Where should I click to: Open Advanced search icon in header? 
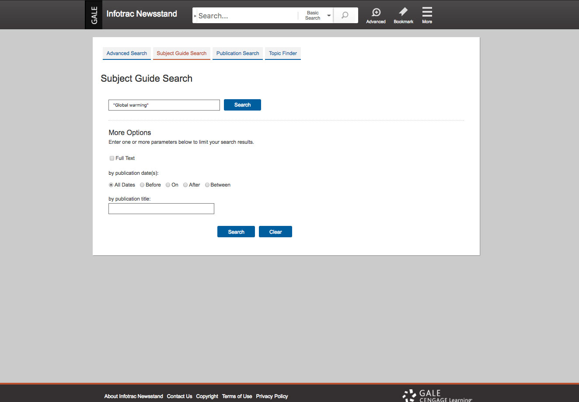click(376, 16)
